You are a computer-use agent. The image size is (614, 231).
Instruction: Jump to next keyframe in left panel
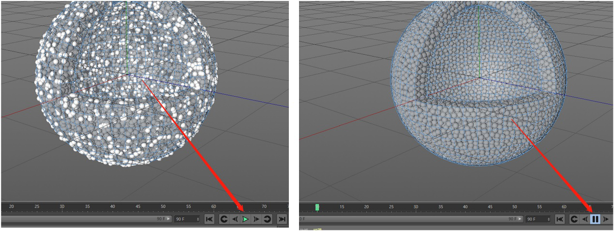click(x=267, y=219)
